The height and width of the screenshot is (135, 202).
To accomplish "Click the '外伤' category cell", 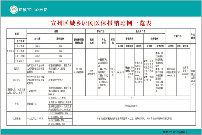I will [17, 104].
